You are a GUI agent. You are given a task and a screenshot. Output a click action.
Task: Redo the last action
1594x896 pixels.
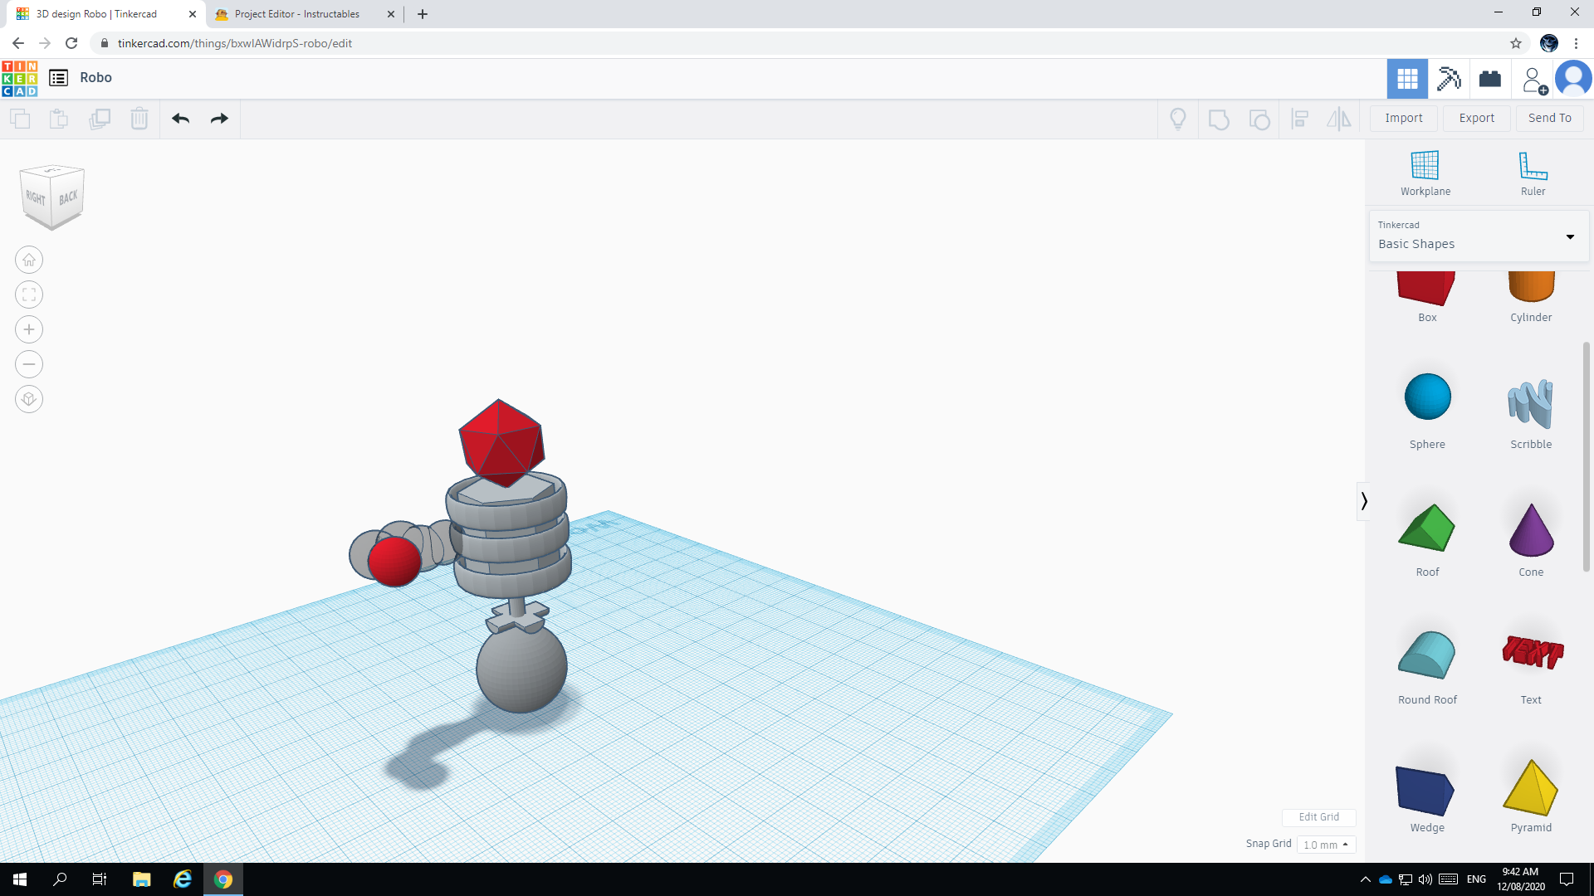[219, 119]
